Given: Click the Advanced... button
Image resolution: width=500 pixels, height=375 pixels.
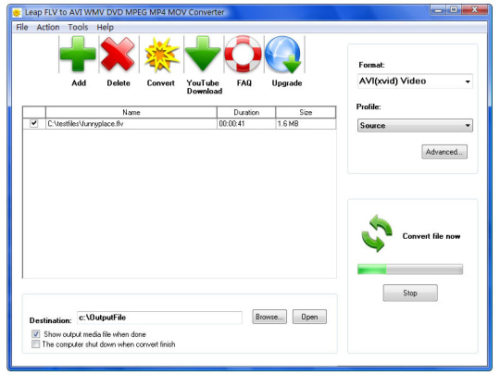Looking at the screenshot, I should point(444,152).
